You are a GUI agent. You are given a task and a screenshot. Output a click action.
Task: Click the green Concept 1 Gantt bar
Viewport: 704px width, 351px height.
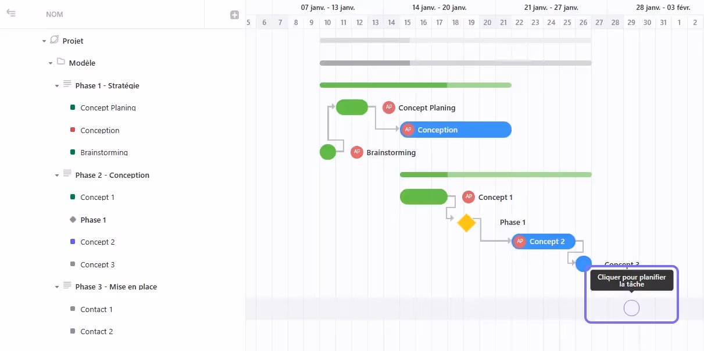click(423, 197)
